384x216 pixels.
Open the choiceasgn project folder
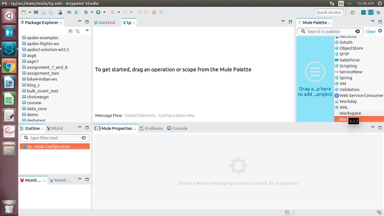pyautogui.click(x=35, y=97)
